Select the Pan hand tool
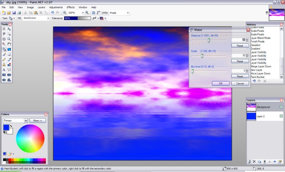This screenshot has width=285, height=172. pyautogui.click(x=9, y=44)
